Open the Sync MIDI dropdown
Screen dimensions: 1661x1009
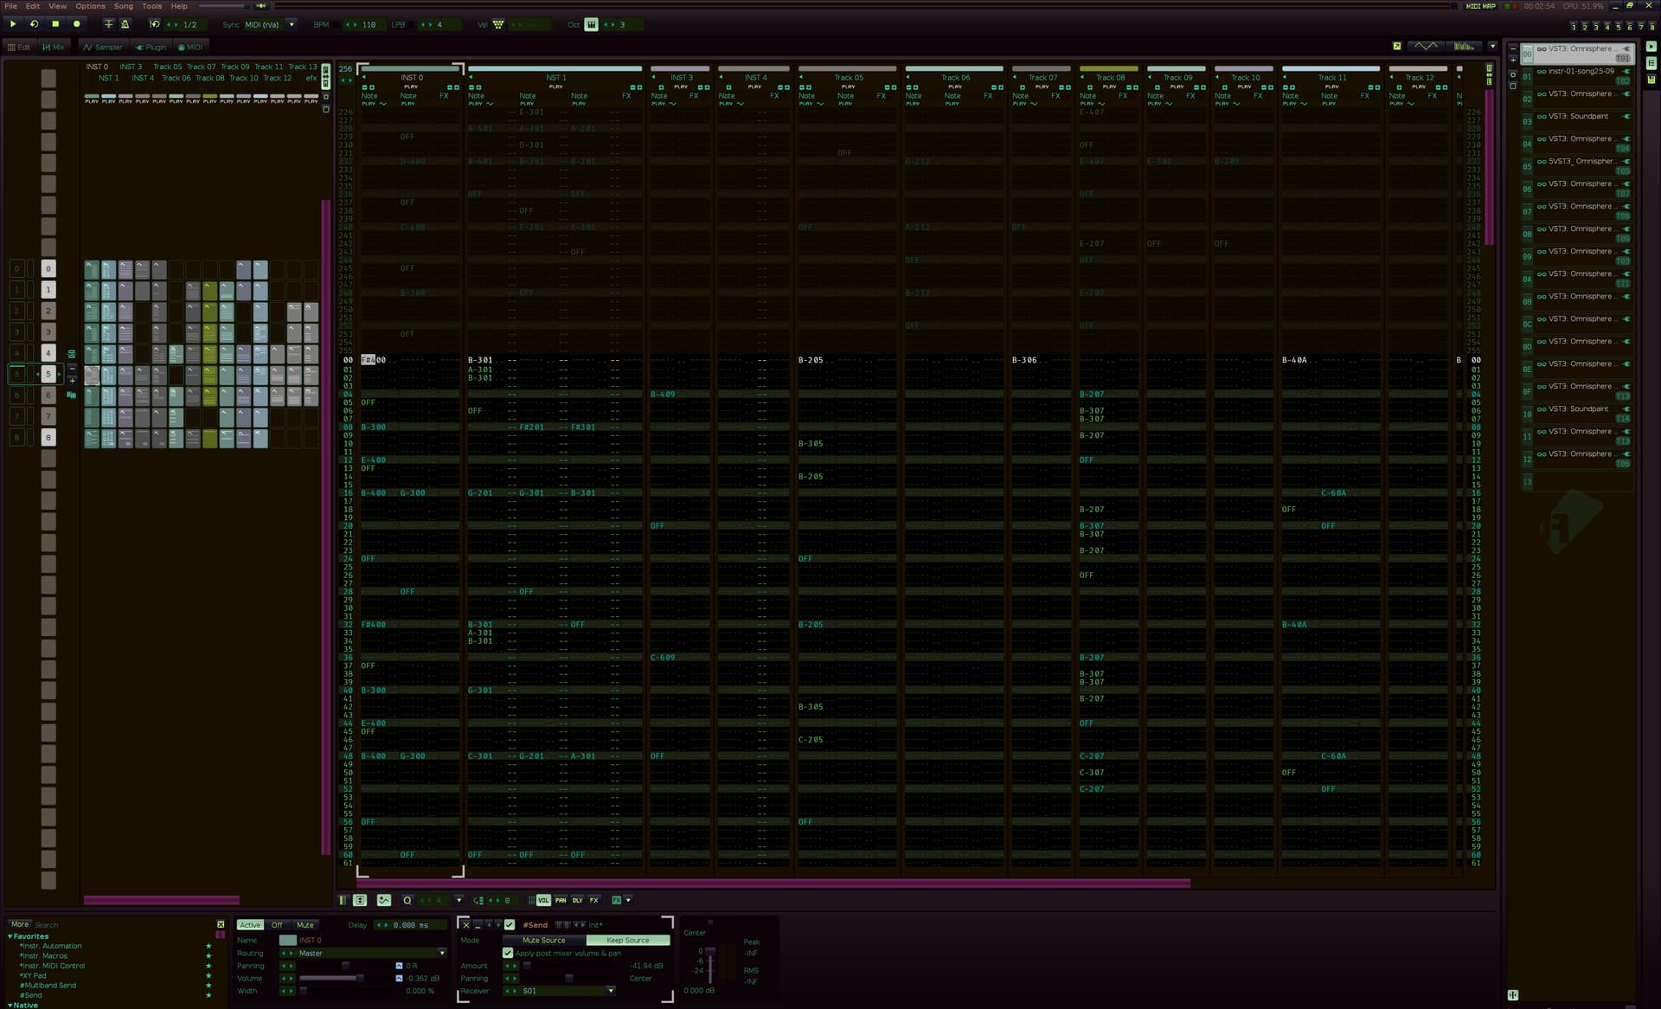(x=292, y=24)
